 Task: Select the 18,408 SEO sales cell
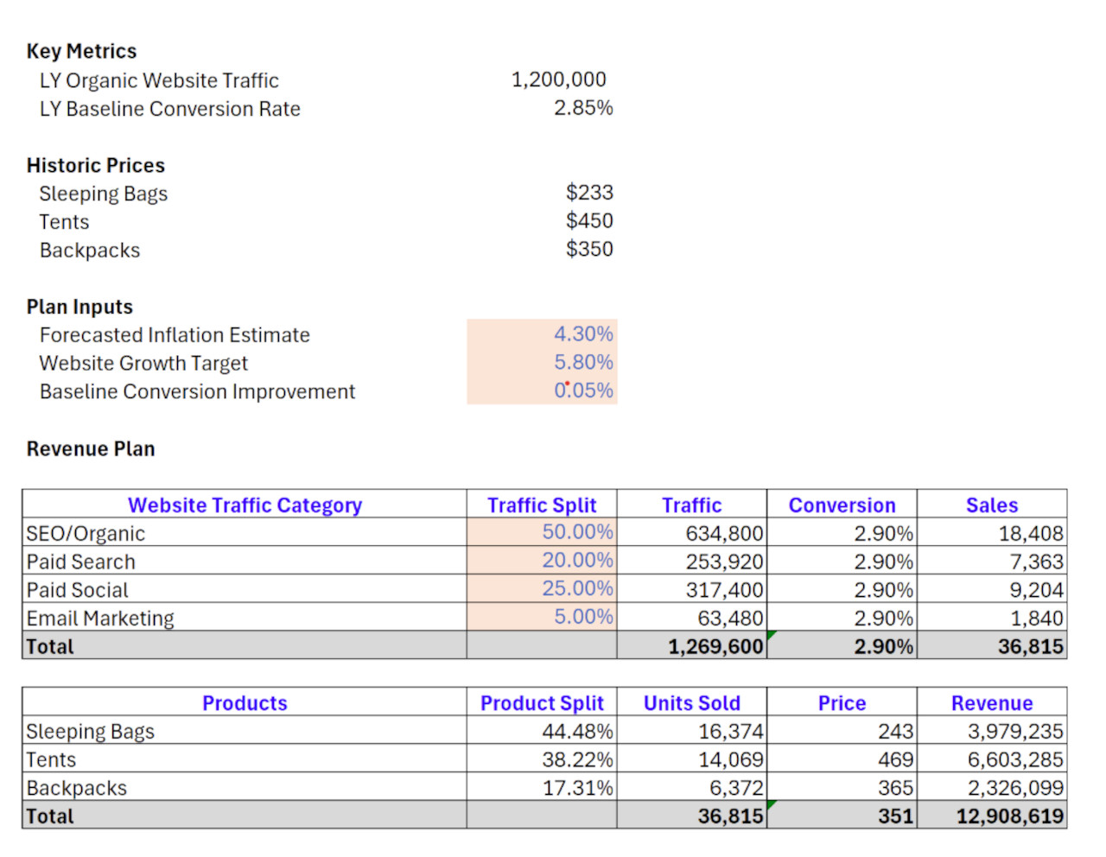click(x=992, y=532)
